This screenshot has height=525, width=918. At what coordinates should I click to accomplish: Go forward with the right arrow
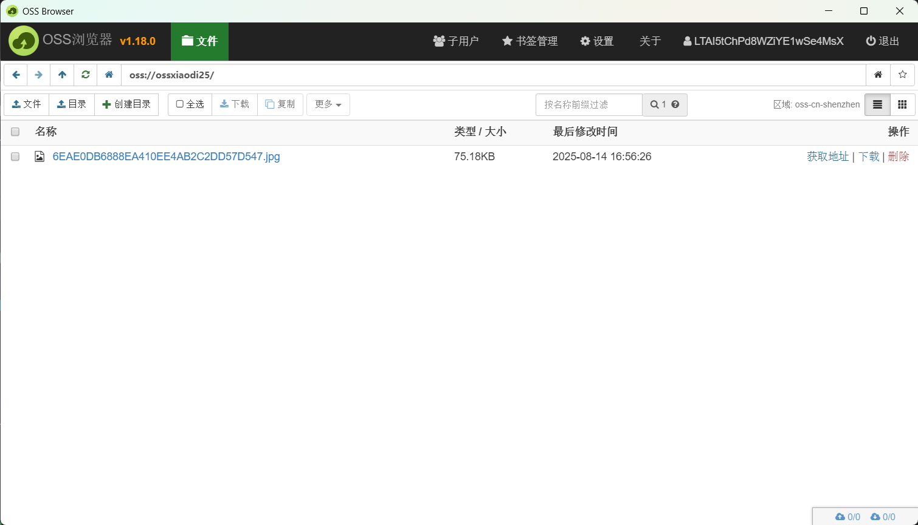(39, 75)
